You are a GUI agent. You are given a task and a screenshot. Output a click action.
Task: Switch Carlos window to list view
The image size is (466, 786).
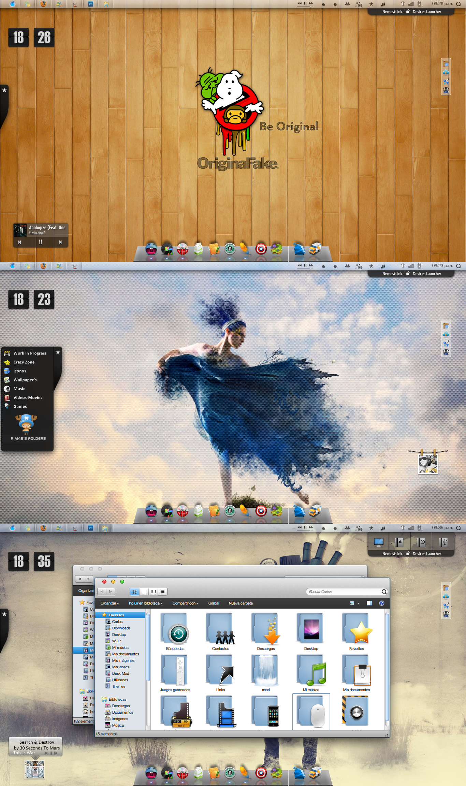(144, 592)
